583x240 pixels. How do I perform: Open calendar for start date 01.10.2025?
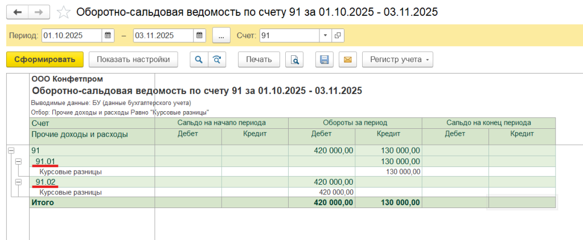[108, 35]
